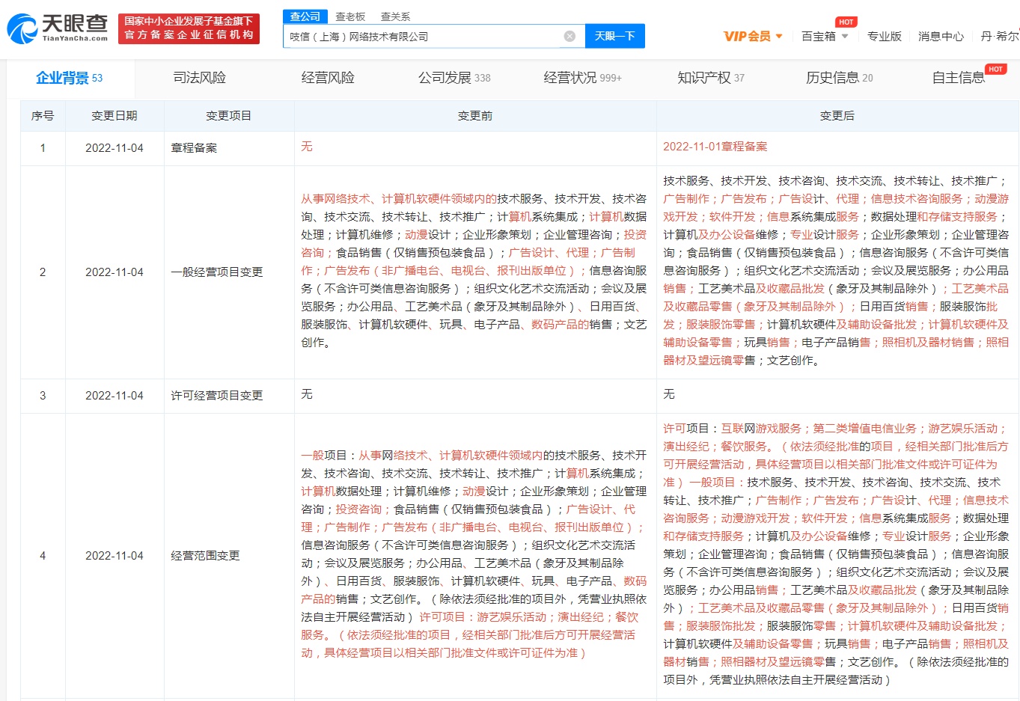Open the VIP会员 dropdown menu
This screenshot has width=1020, height=701.
(x=753, y=36)
